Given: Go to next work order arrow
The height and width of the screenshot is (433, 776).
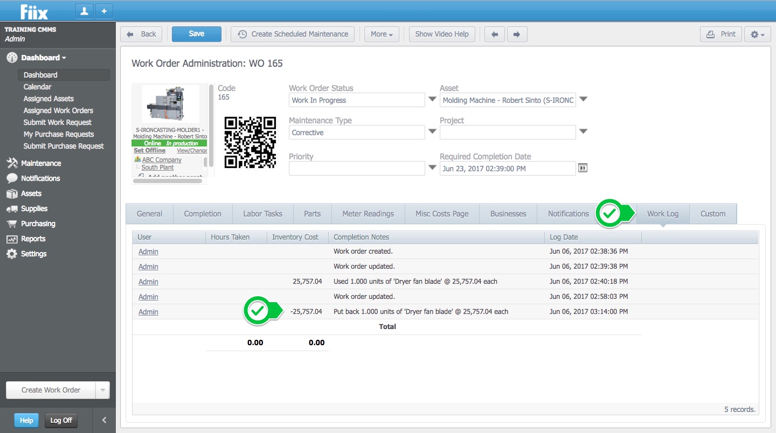Looking at the screenshot, I should pyautogui.click(x=516, y=34).
